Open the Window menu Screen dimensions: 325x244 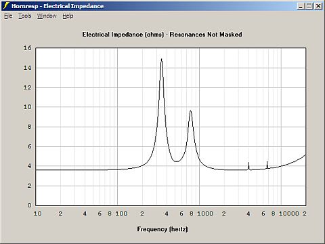click(x=47, y=16)
